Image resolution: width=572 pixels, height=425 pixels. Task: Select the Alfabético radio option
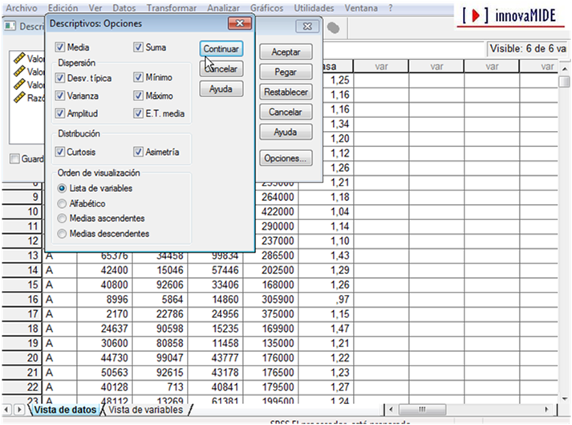[x=63, y=203]
